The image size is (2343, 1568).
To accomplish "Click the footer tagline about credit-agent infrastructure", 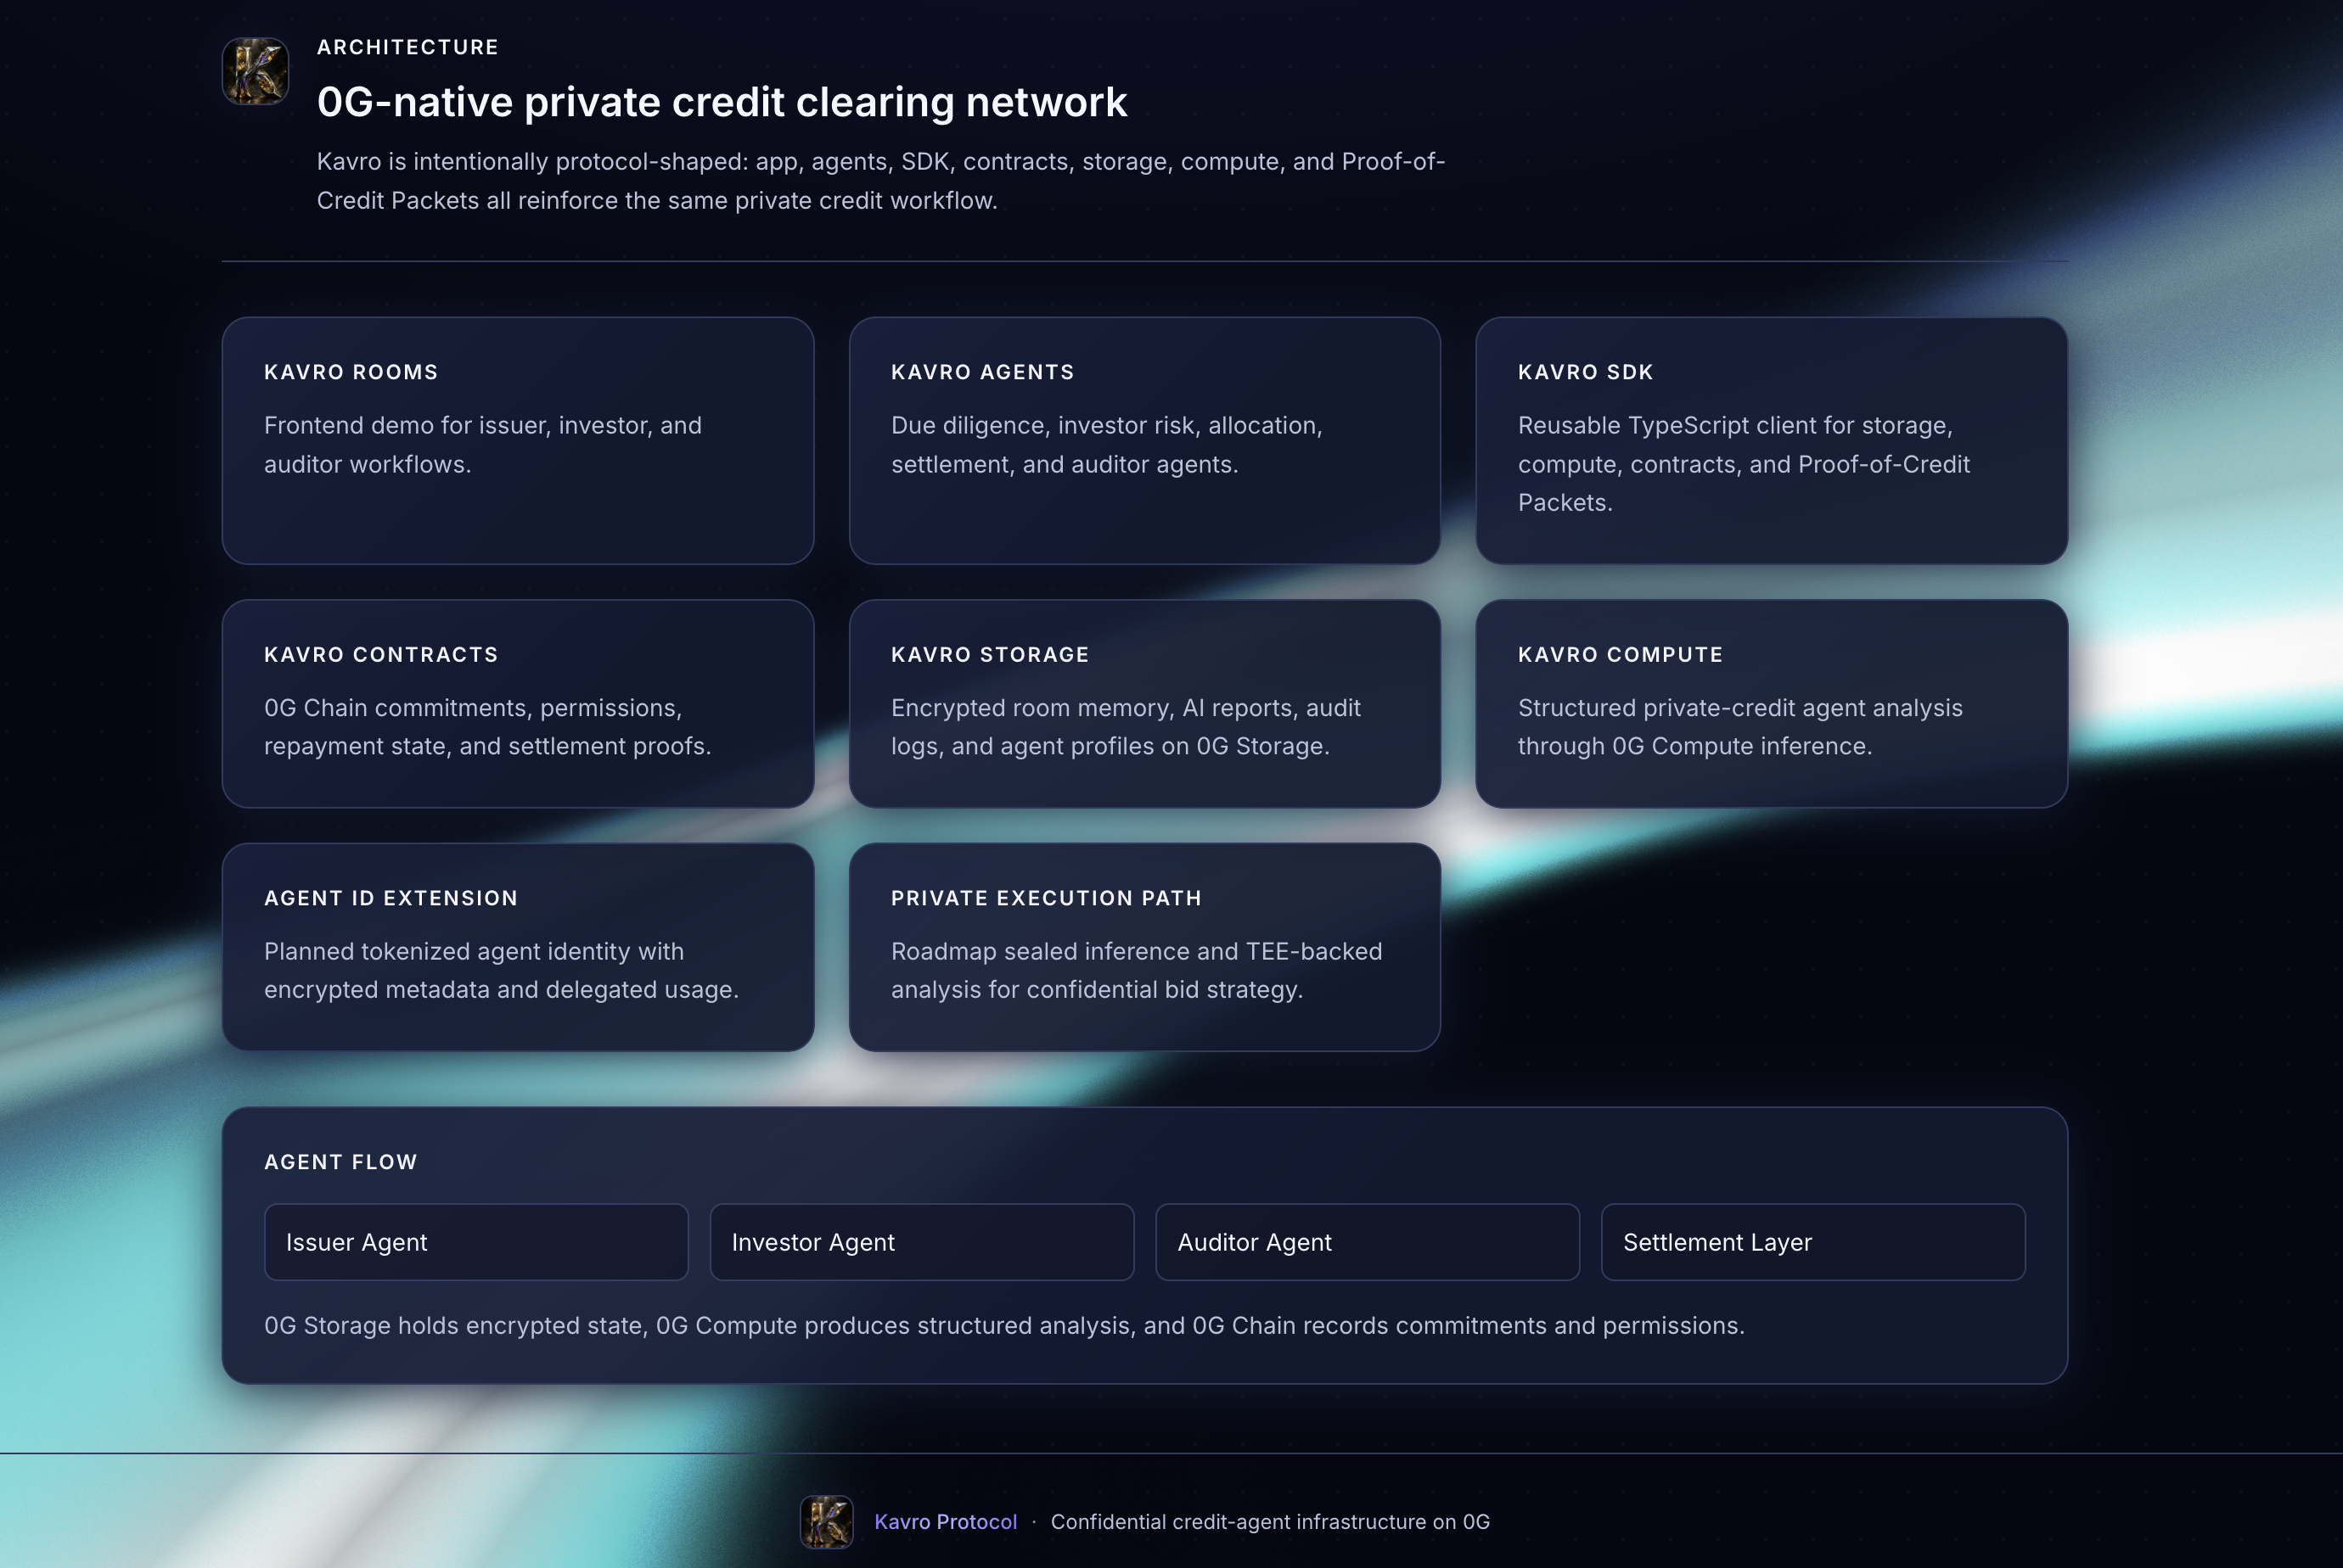I will tap(1269, 1521).
